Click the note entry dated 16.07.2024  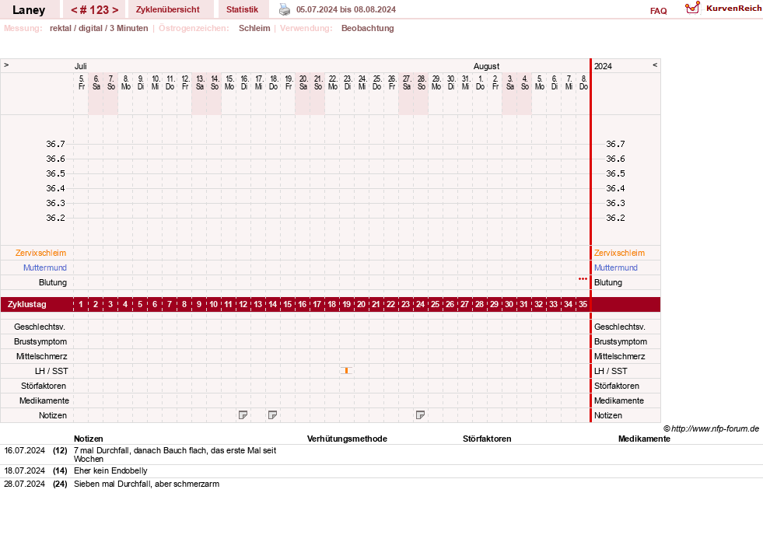click(x=175, y=454)
